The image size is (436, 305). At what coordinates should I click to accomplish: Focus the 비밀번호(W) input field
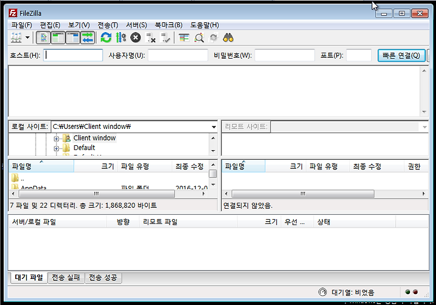[x=285, y=55]
